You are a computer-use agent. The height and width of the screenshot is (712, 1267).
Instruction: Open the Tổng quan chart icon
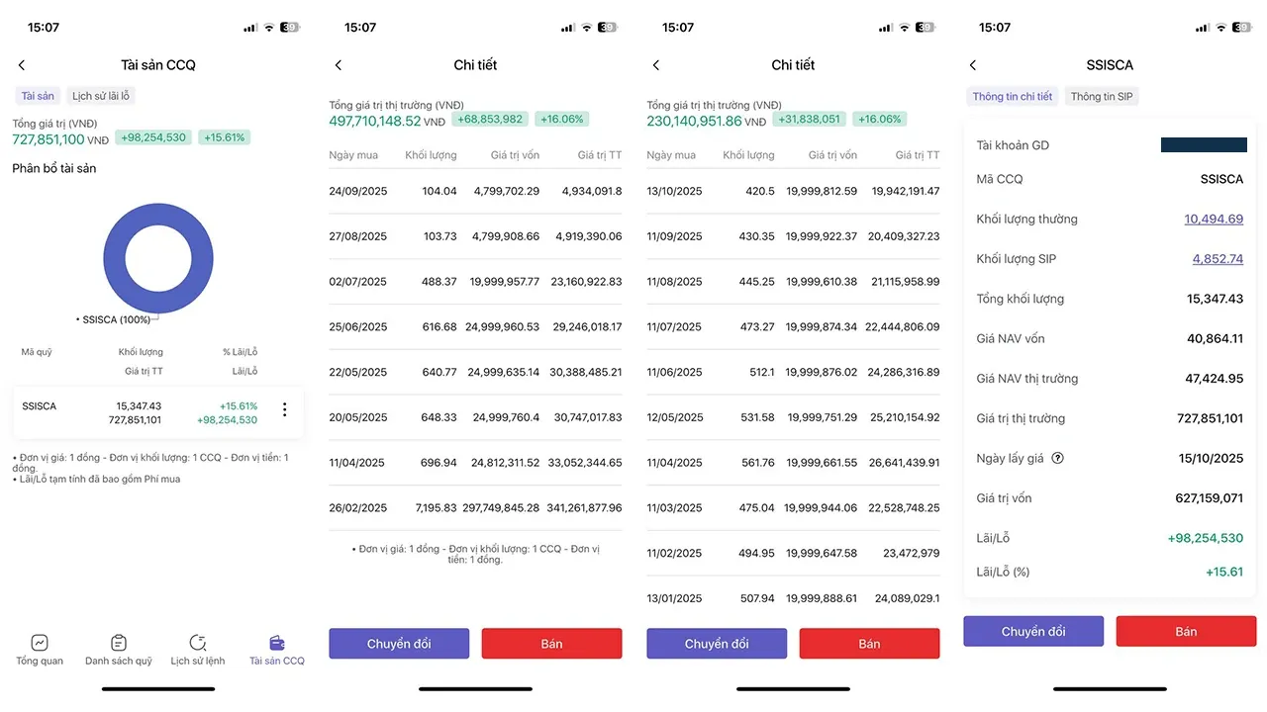[40, 643]
